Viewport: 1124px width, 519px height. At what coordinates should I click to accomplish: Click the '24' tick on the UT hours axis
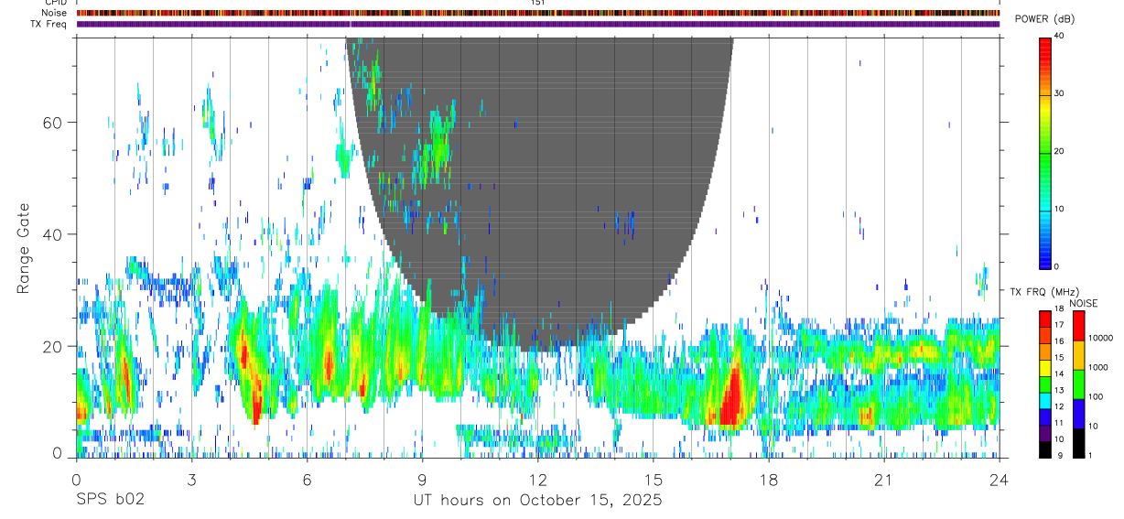[999, 479]
